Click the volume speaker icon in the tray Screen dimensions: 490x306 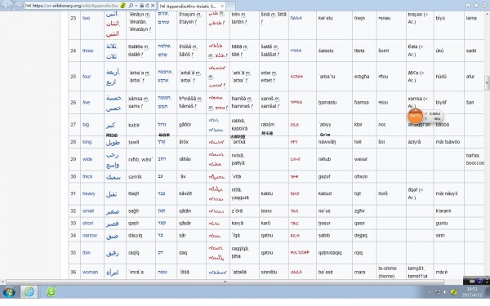(x=445, y=292)
